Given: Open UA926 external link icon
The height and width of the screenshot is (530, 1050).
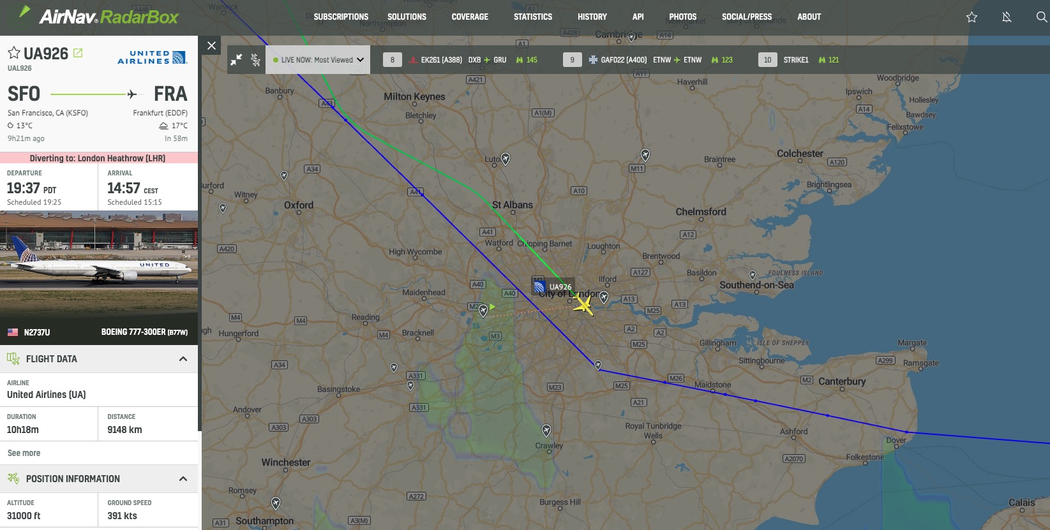Looking at the screenshot, I should point(78,53).
